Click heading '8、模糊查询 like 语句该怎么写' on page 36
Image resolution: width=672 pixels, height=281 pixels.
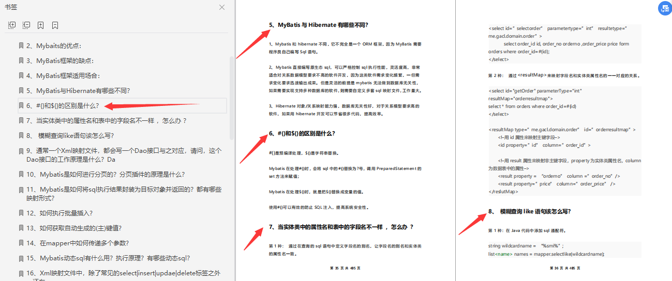click(x=529, y=211)
